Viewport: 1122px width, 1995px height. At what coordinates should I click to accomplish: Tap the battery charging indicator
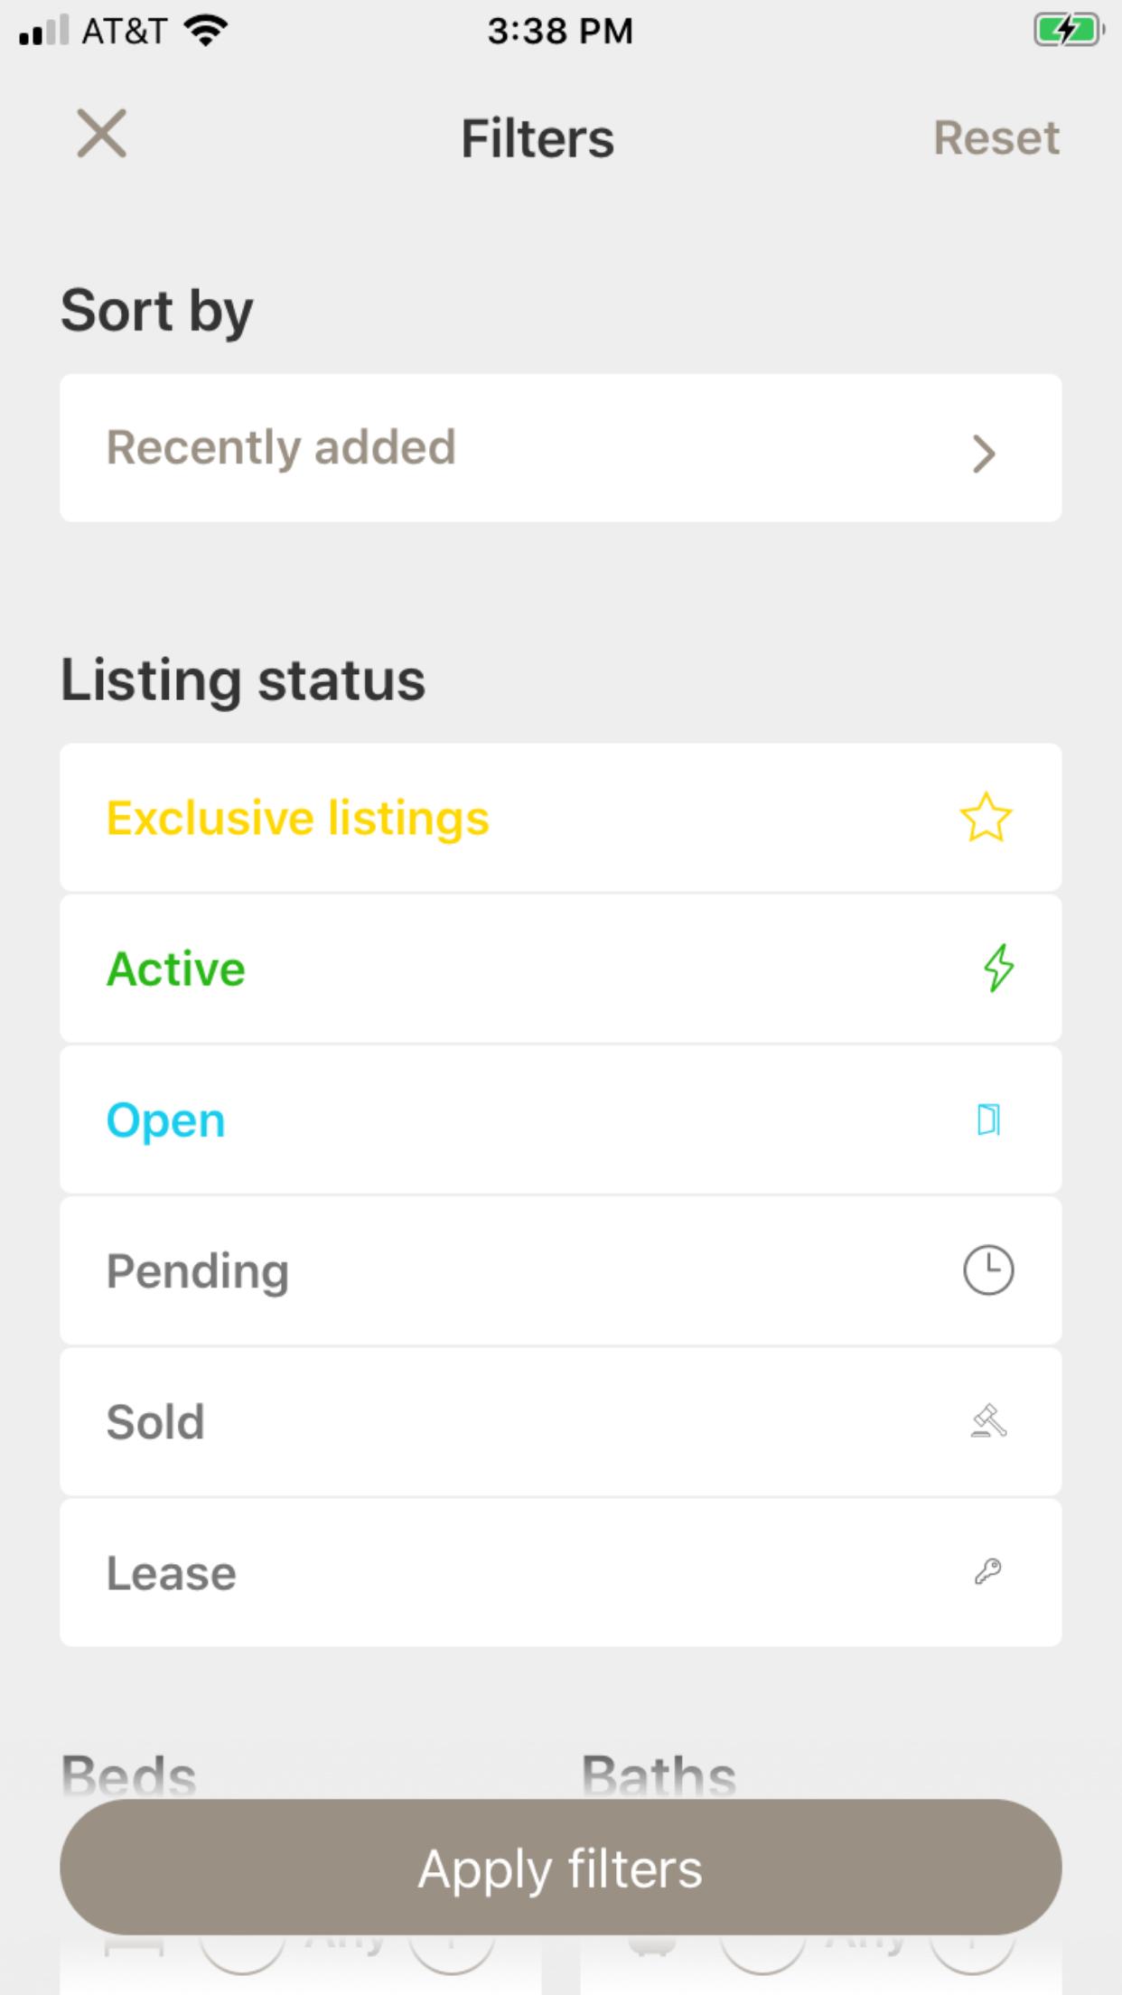(x=1068, y=31)
